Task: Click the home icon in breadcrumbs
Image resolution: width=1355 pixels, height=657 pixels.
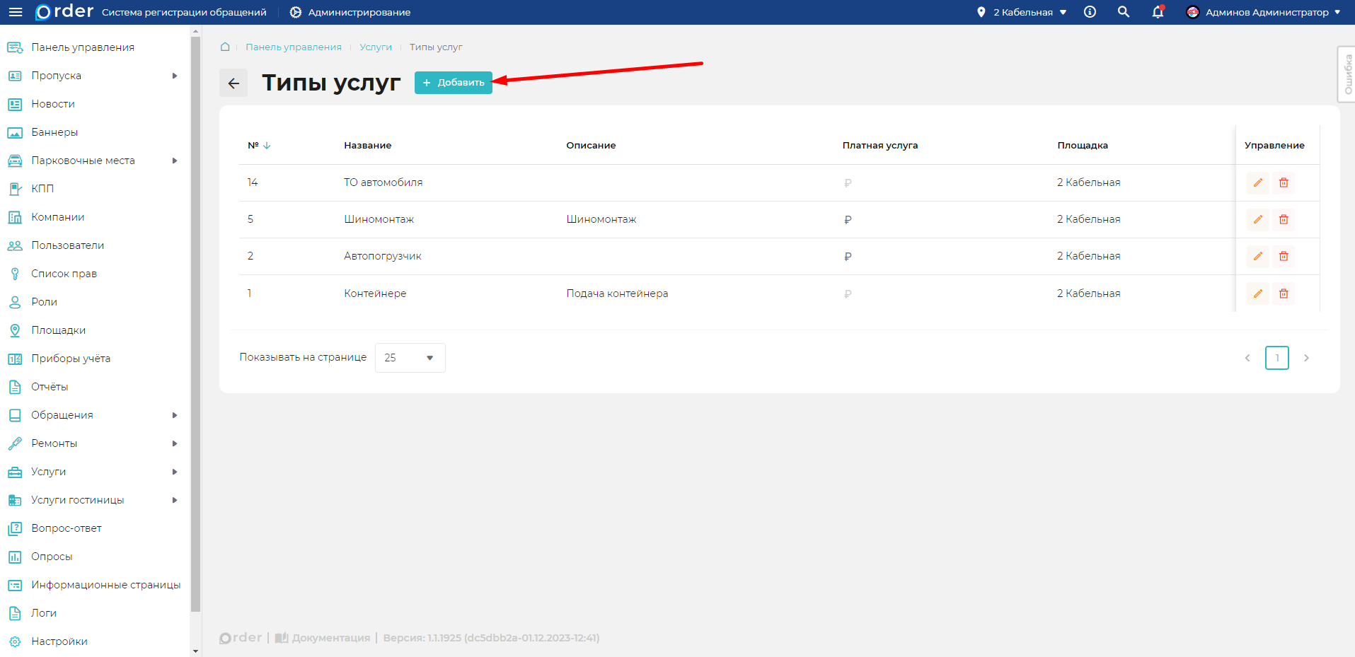Action: pyautogui.click(x=225, y=47)
